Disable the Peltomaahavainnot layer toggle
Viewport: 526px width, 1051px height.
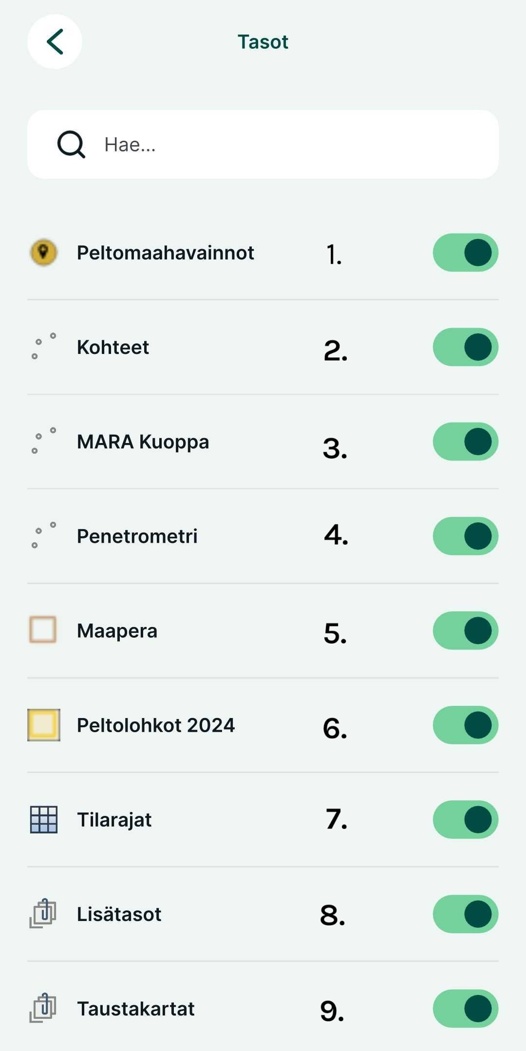tap(465, 253)
